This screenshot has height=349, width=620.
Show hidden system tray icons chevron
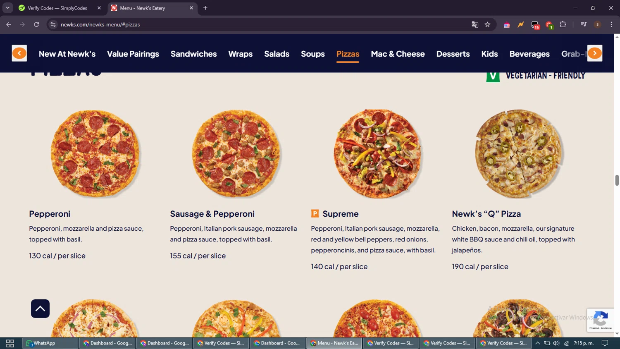coord(537,343)
